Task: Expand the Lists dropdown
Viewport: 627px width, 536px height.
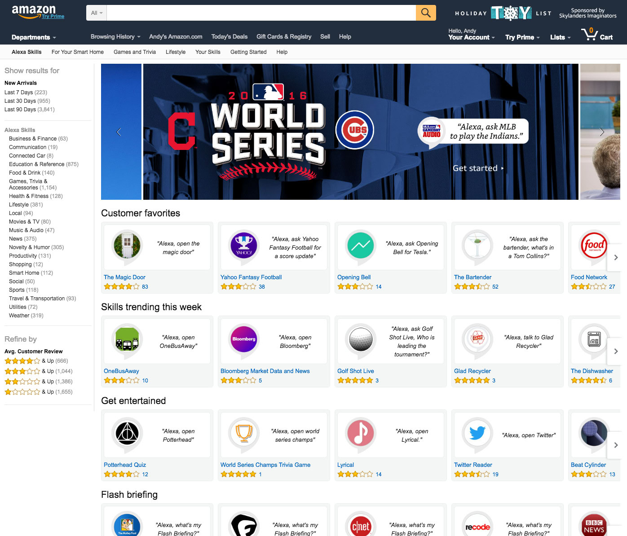Action: (560, 37)
